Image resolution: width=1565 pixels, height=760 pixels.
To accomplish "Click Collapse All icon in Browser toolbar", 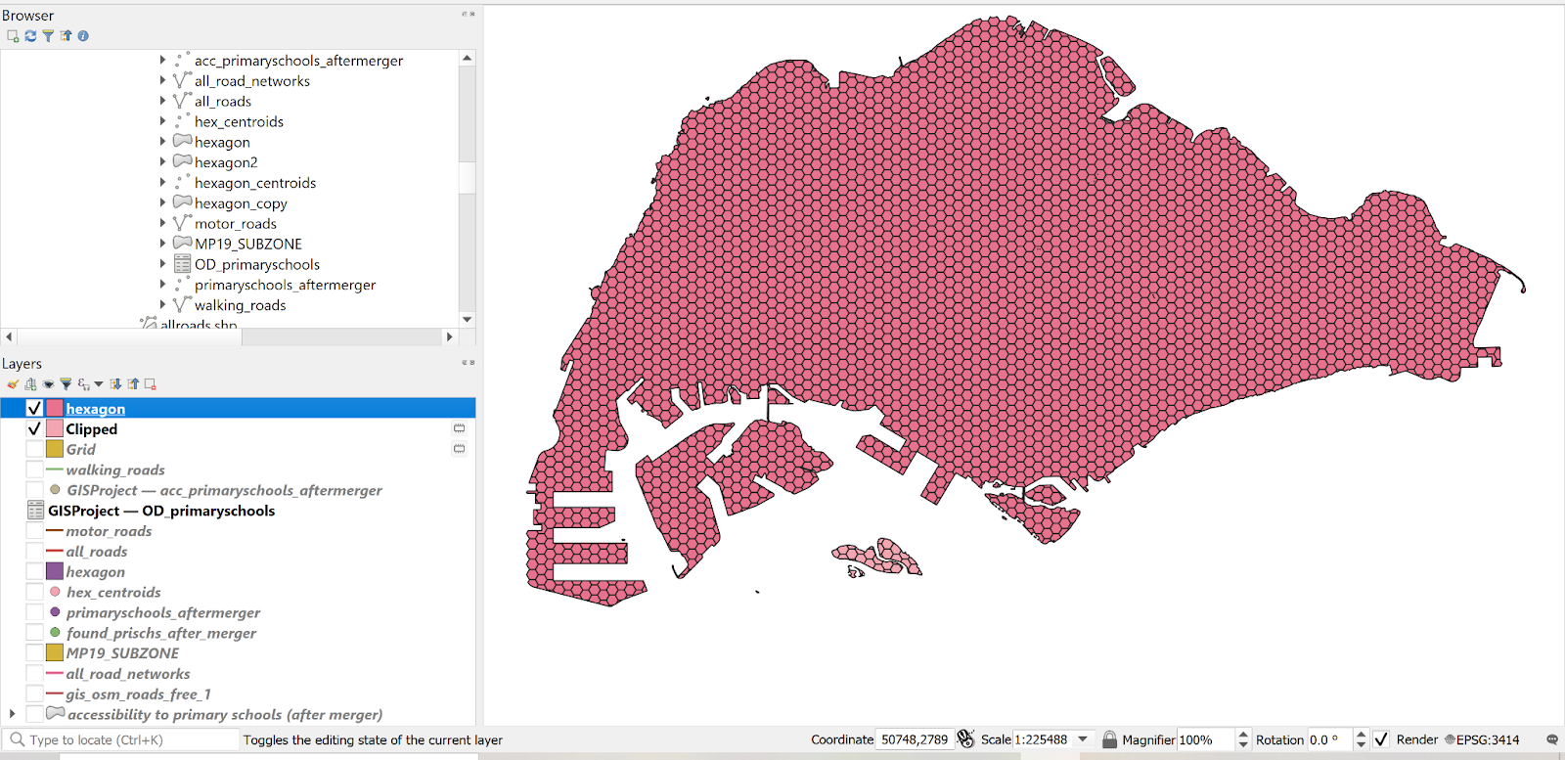I will [66, 36].
